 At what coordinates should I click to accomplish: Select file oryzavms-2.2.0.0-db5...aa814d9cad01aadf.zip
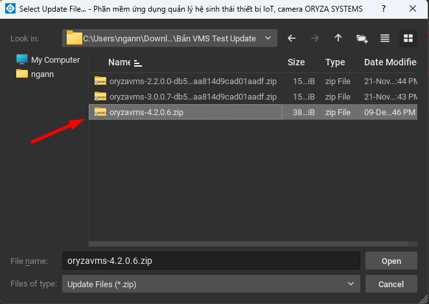pos(193,81)
